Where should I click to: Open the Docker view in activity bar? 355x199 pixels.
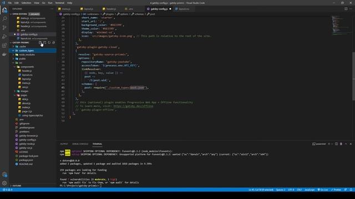[x=4, y=54]
